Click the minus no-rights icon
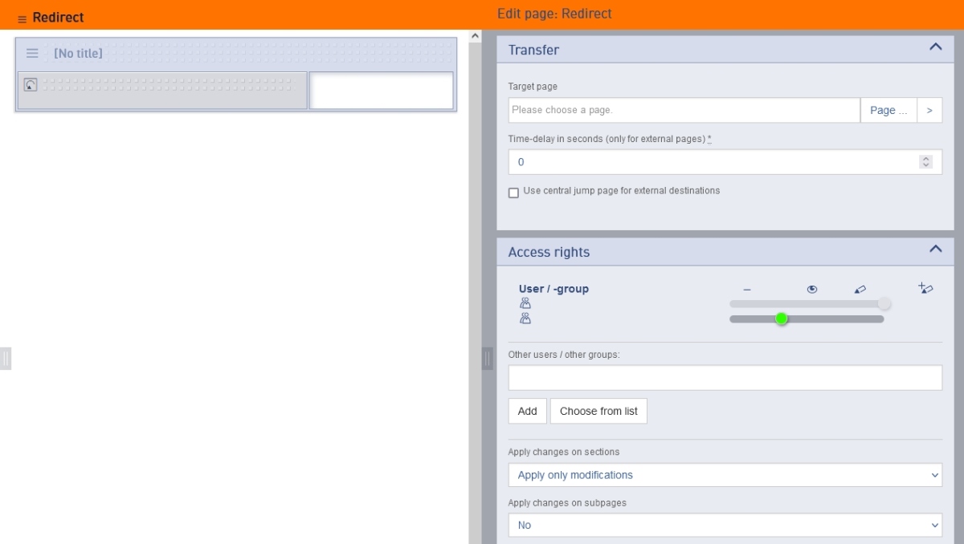Viewport: 964px width, 544px height. click(747, 290)
